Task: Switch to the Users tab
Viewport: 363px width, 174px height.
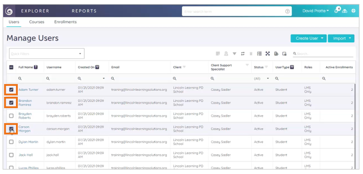Action: (14, 22)
